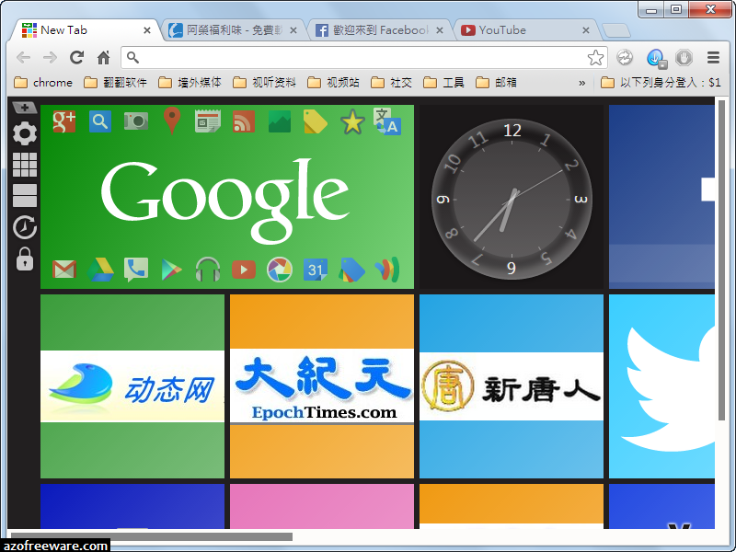Viewport: 736px width, 552px height.
Task: Open the 视频站 bookmarks folder
Action: click(x=333, y=83)
